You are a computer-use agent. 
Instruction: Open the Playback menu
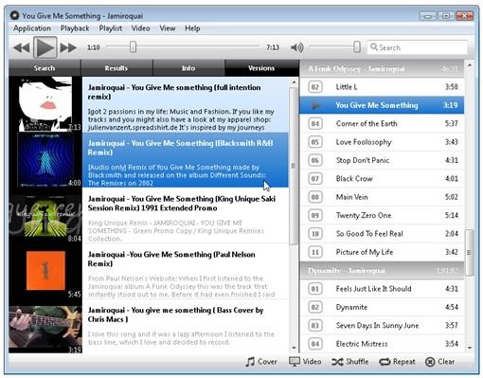(x=75, y=28)
